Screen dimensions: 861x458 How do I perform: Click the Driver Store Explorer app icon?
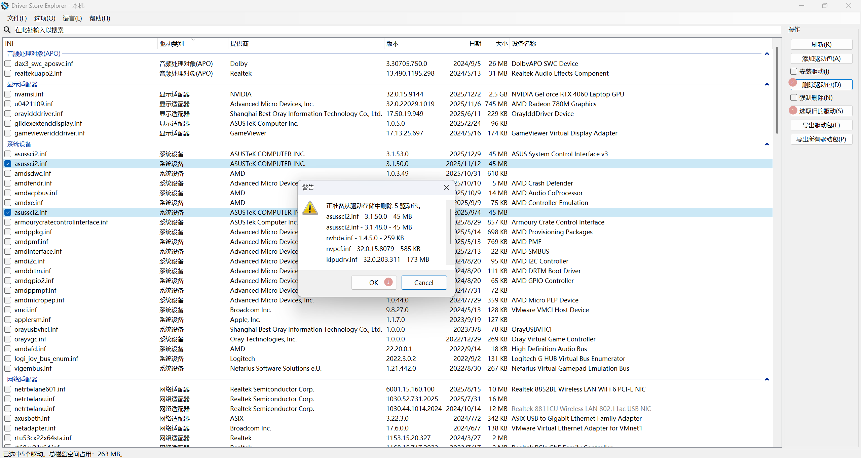(5, 6)
